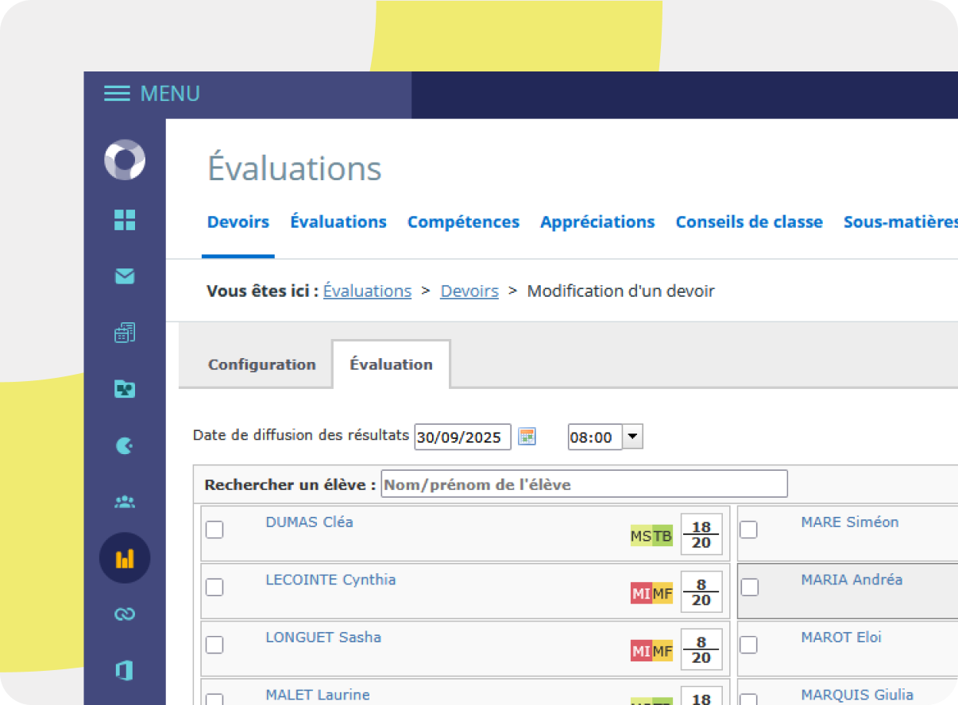
Task: Go to the Appréciations tab
Action: [597, 222]
